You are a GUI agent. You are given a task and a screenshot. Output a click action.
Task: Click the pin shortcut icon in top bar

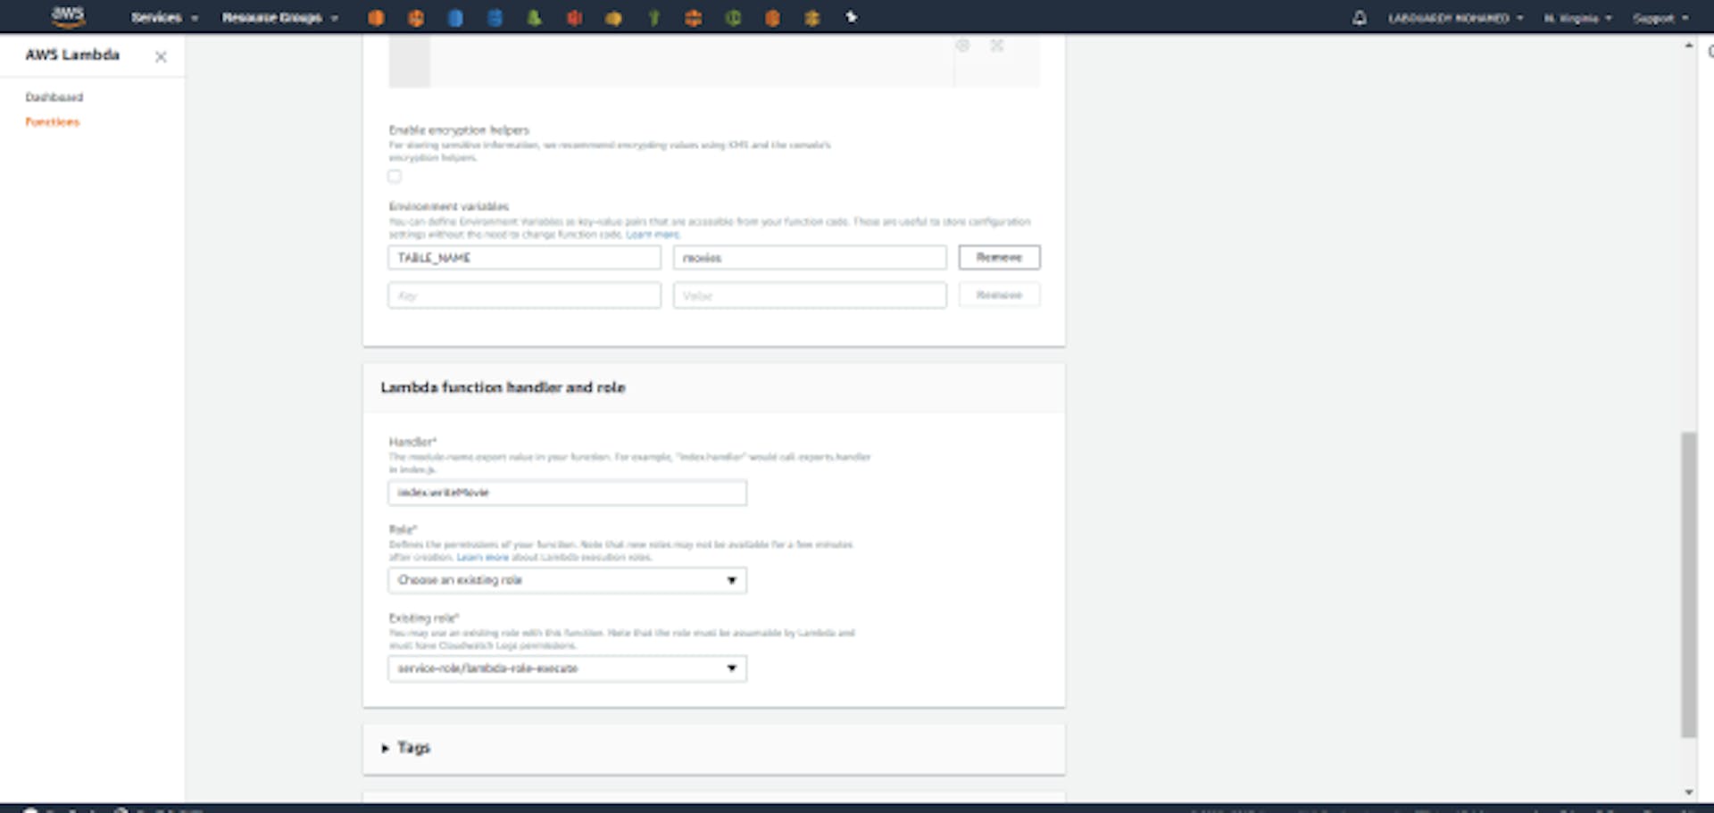click(x=852, y=17)
